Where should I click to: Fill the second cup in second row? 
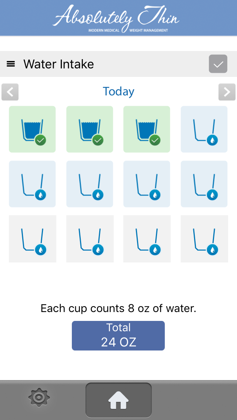(x=90, y=184)
